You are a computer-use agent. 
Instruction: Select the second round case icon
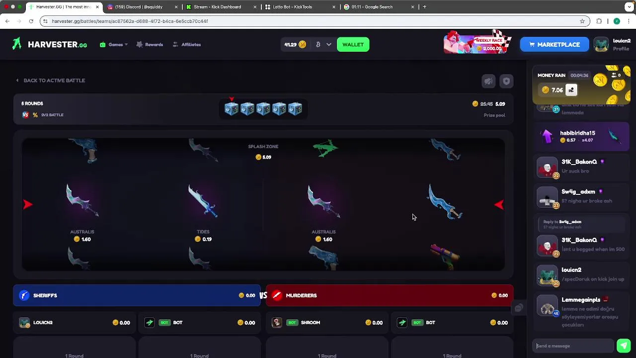point(247,109)
